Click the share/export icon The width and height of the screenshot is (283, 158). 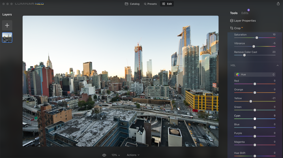pyautogui.click(x=278, y=4)
